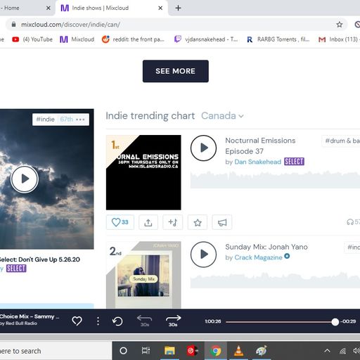Play Nocturnal Emissions Episode 37
360x360 pixels.
203,148
